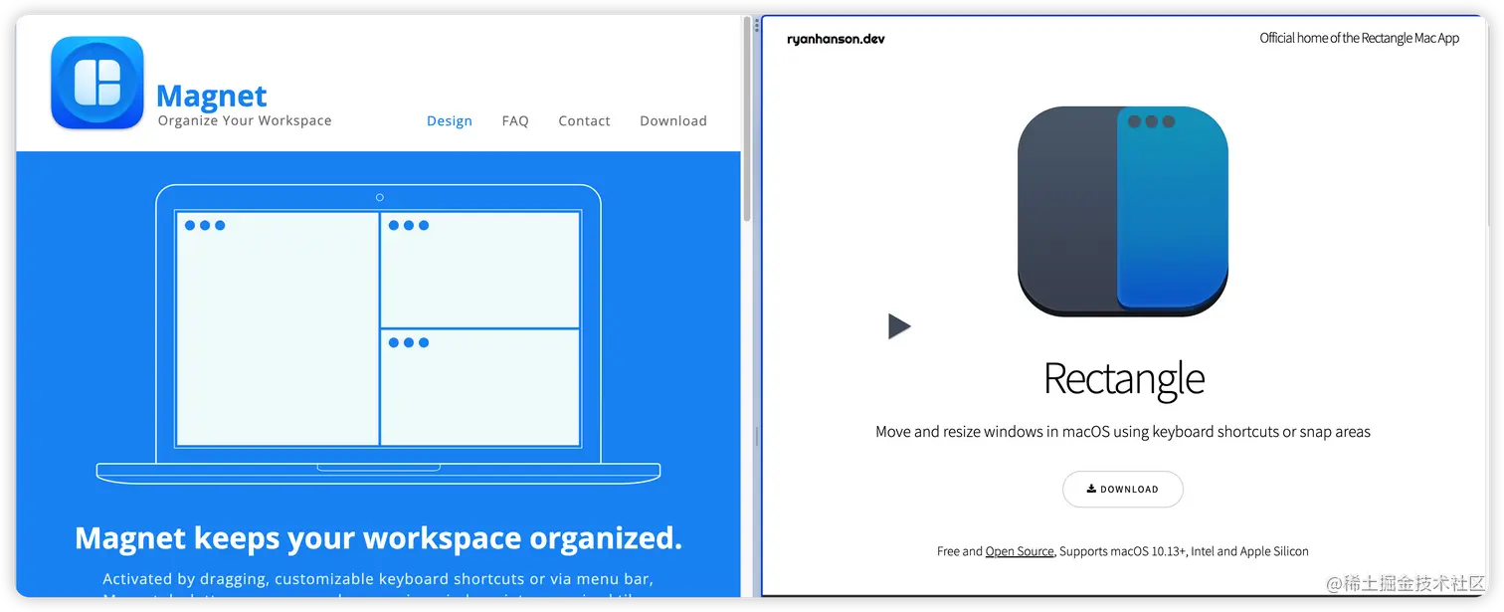1504x612 pixels.
Task: Click the Magnet app logo icon
Action: (97, 83)
